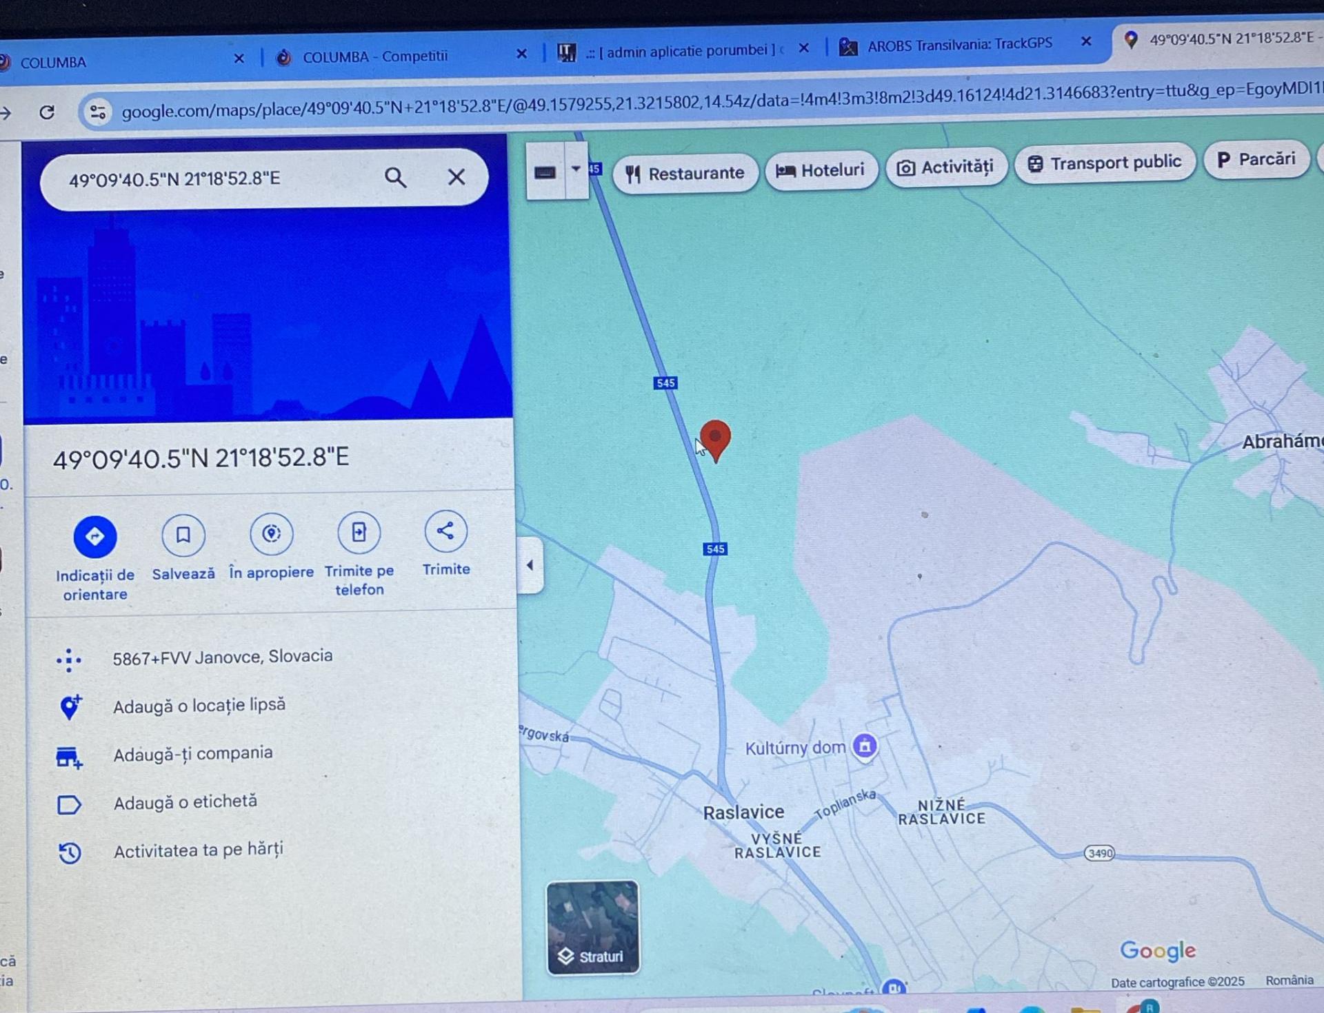This screenshot has height=1013, width=1324.
Task: Click the coordinates heading 49°09'40.5"N 21°18'52.8"E
Action: tap(201, 459)
